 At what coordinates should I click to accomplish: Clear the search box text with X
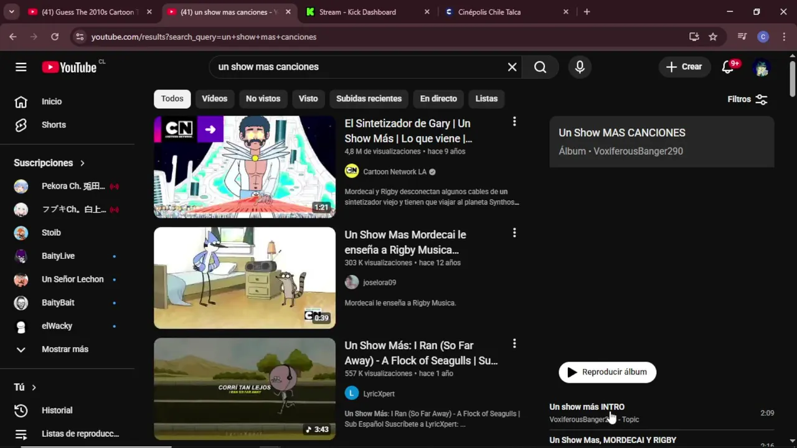(512, 67)
